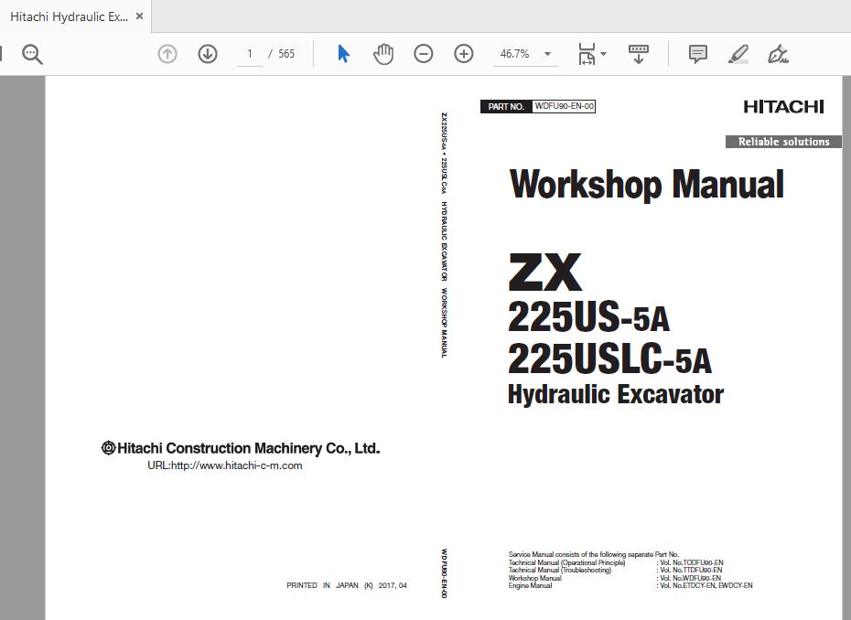
Task: Click the total pages 565 label
Action: [x=286, y=54]
